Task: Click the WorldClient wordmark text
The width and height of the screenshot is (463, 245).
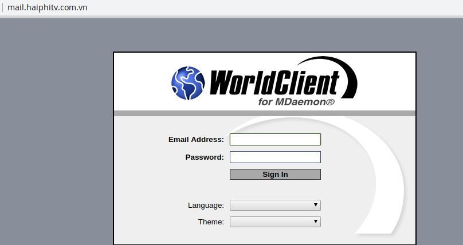Action: click(274, 82)
